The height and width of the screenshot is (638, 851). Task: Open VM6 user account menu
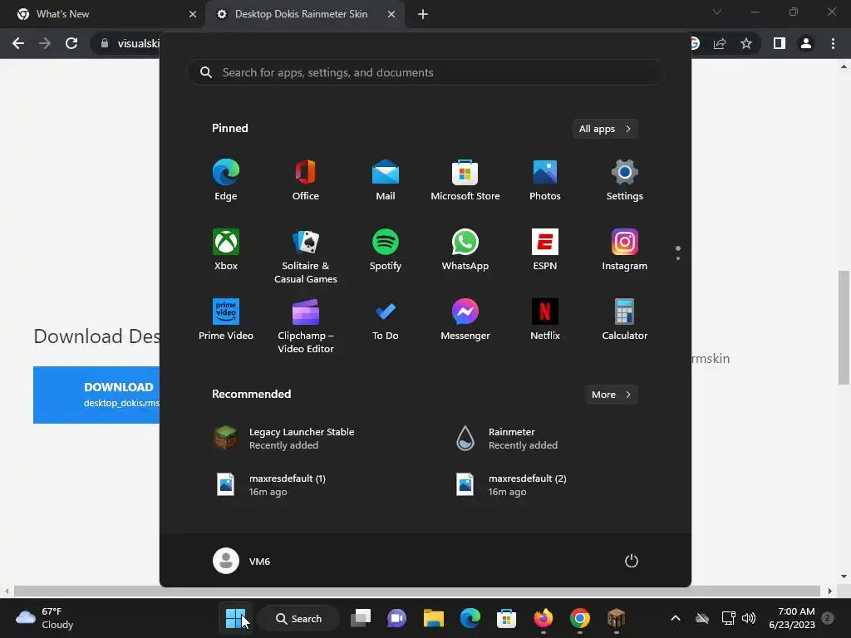[x=242, y=561]
